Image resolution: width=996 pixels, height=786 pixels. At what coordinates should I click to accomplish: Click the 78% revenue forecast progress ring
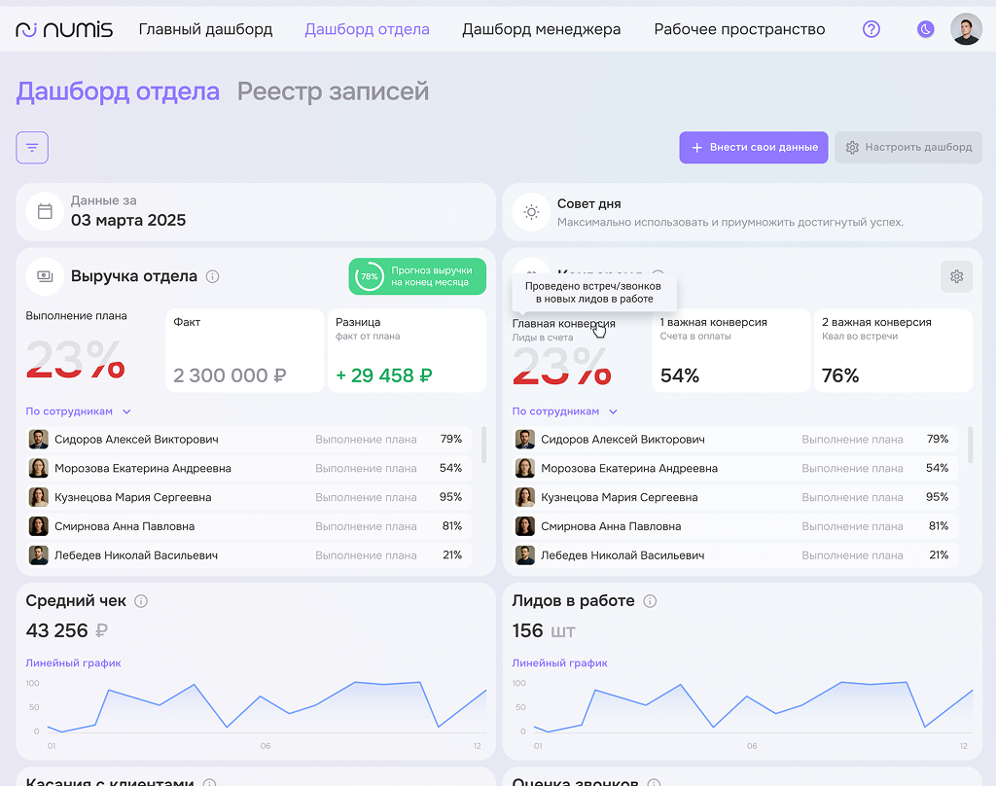click(370, 276)
